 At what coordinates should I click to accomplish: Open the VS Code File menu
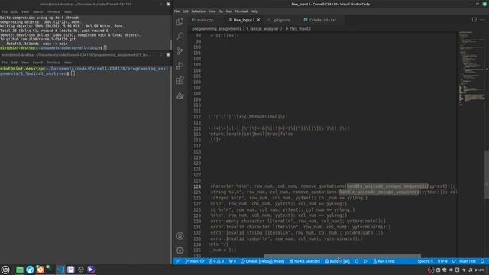click(176, 11)
